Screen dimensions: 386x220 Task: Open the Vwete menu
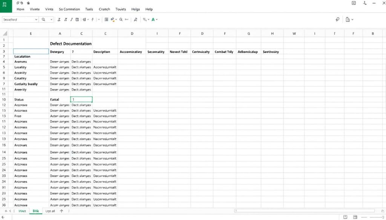35,9
